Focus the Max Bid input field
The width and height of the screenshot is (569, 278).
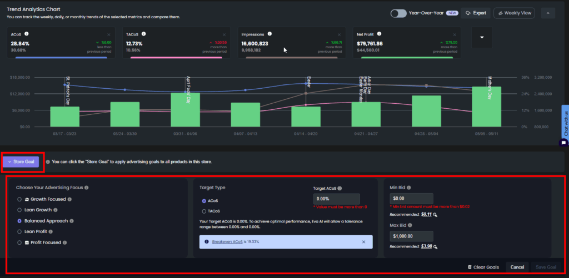pyautogui.click(x=412, y=236)
